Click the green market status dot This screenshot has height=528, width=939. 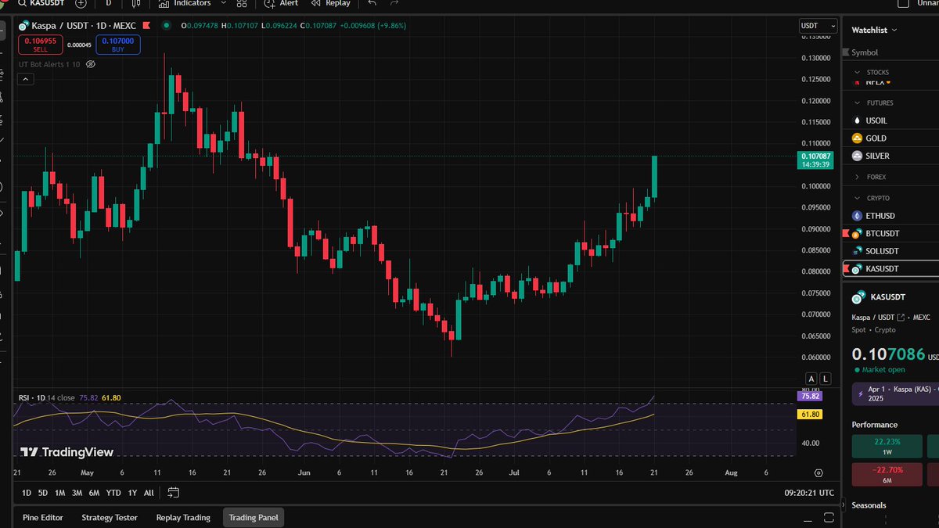167,26
